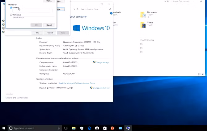Select the Workgroup radio button
The image size is (207, 131).
click(x=11, y=15)
